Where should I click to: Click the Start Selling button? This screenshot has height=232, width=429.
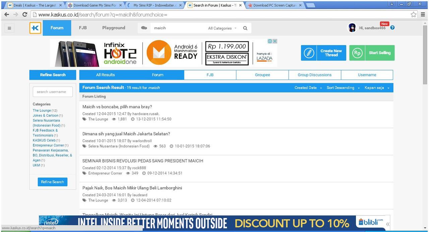[372, 53]
